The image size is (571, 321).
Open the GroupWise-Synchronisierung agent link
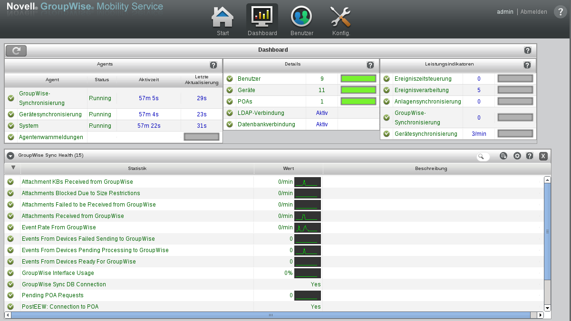[41, 98]
